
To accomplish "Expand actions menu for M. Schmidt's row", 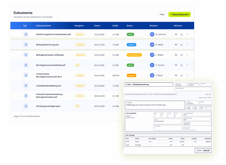I will click(x=187, y=34).
